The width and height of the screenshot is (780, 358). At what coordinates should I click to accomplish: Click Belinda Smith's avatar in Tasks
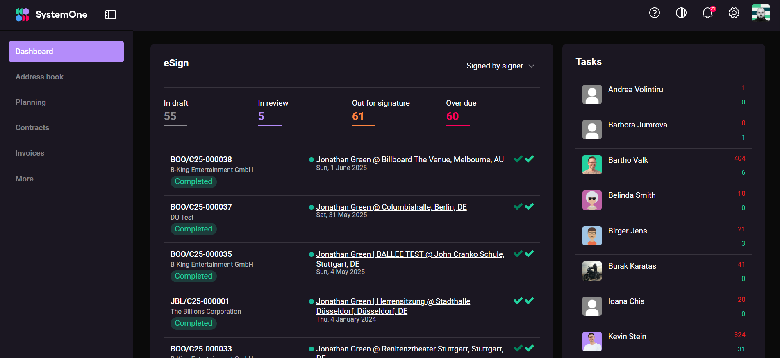[592, 200]
